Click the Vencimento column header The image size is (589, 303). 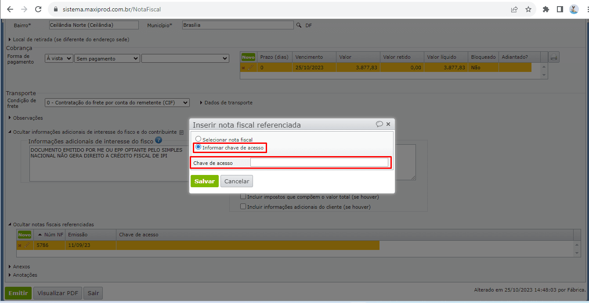click(314, 57)
